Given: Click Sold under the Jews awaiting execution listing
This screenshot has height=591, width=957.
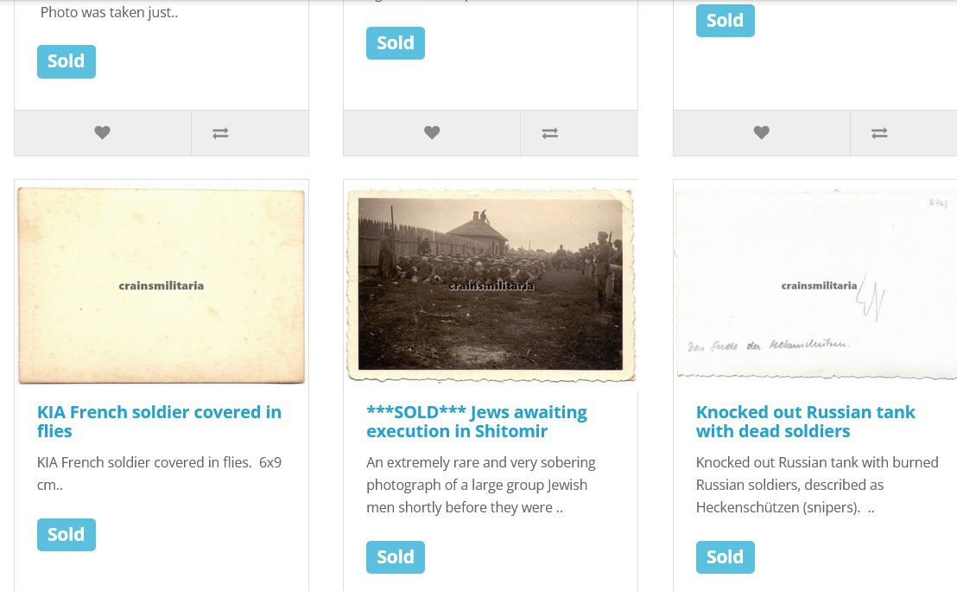Looking at the screenshot, I should pyautogui.click(x=396, y=557).
